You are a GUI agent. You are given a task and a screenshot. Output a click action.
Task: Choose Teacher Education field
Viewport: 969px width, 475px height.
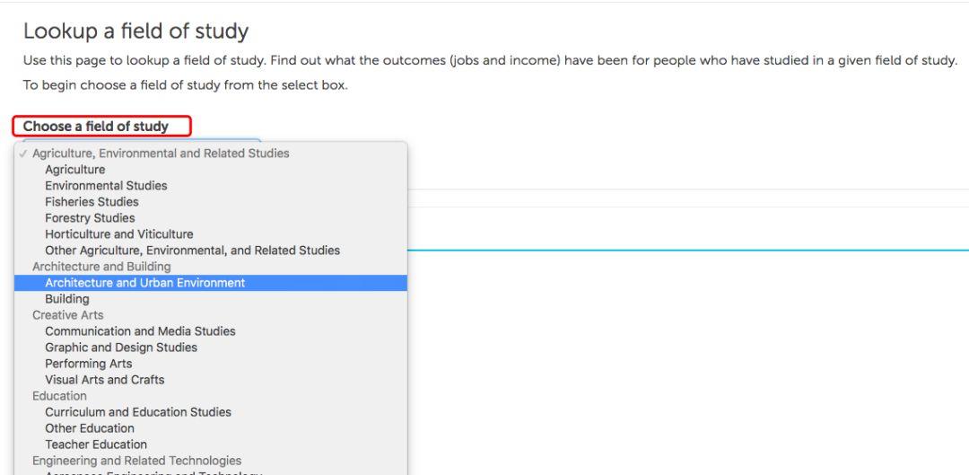[96, 444]
